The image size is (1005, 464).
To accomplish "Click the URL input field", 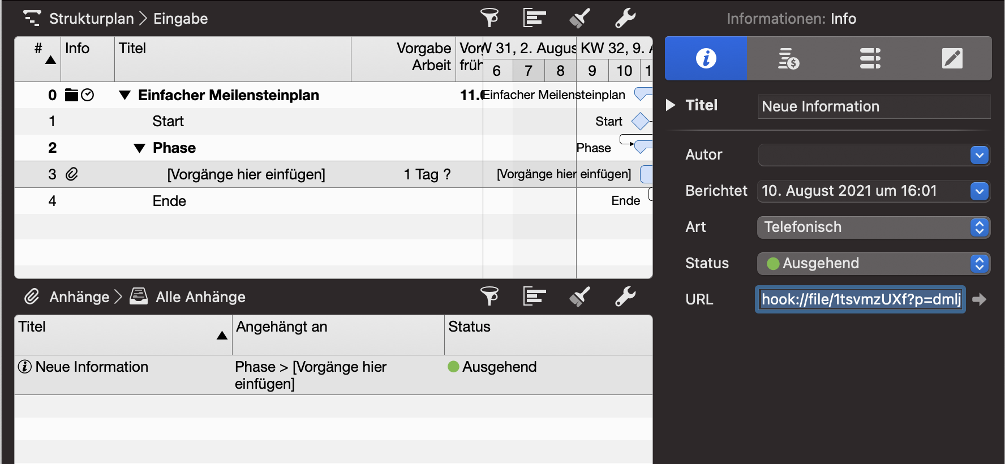I will 860,299.
